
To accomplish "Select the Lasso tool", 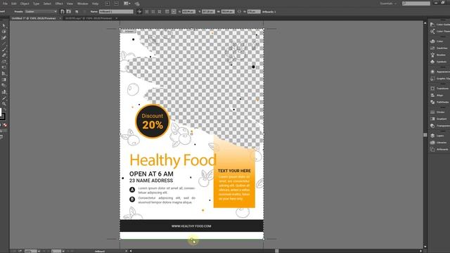I will click(4, 32).
